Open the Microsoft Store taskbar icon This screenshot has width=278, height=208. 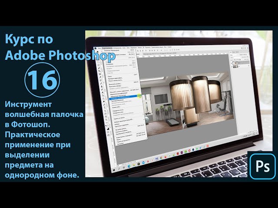click(x=139, y=164)
